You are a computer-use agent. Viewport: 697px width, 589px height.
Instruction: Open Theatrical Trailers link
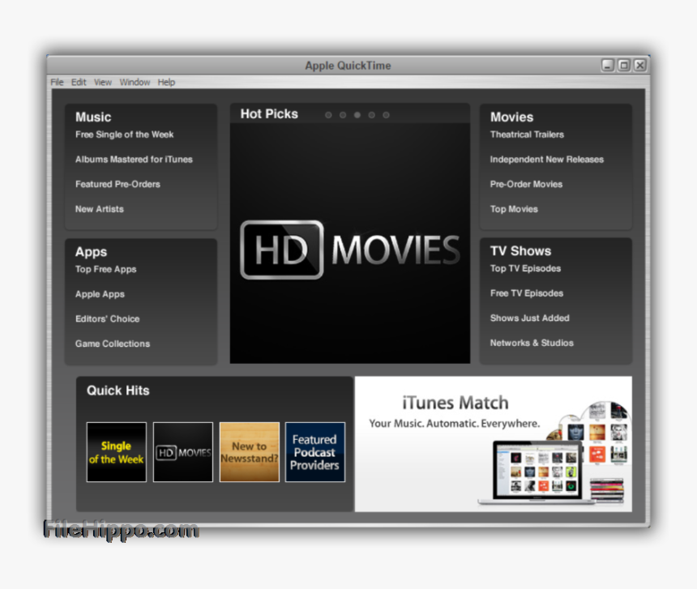coord(527,134)
